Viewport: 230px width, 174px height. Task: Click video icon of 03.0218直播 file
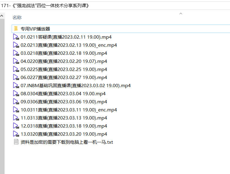16,53
